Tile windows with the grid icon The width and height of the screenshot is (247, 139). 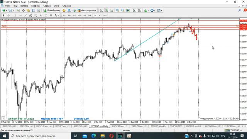click(x=128, y=10)
